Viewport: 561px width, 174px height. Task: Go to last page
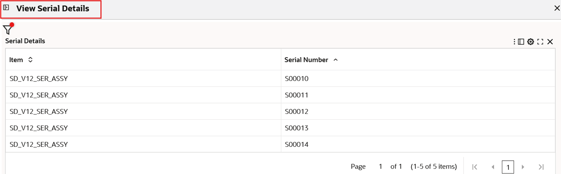[541, 167]
